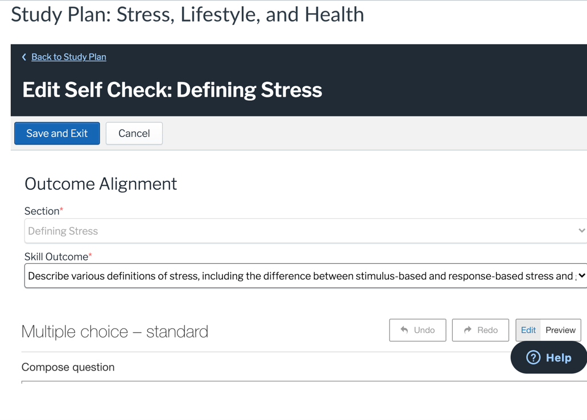Select the Edit tab
The height and width of the screenshot is (420, 587).
[528, 330]
